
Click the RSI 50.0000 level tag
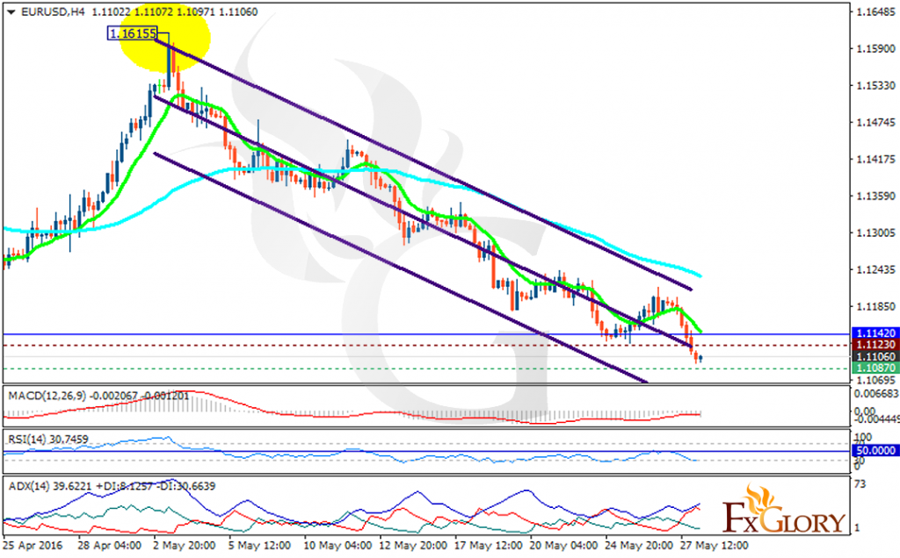tap(875, 451)
